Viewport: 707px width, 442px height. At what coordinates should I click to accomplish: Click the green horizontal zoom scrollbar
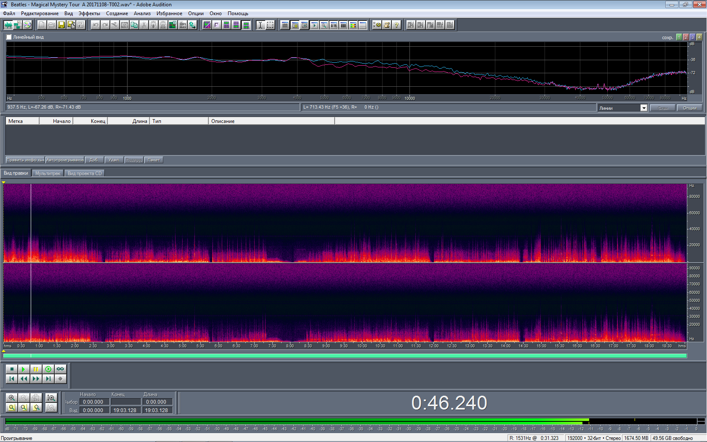pos(345,356)
